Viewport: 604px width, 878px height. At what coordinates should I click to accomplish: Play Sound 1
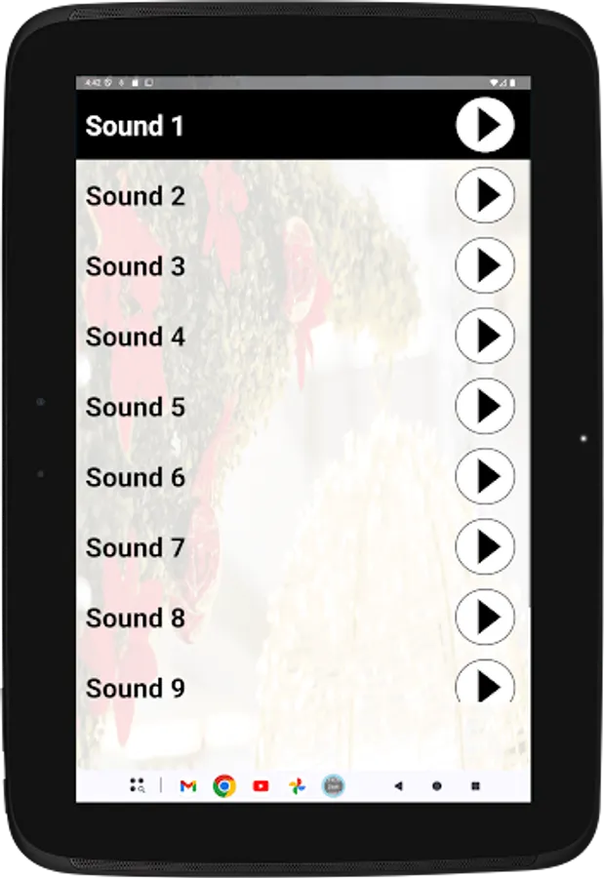click(485, 124)
